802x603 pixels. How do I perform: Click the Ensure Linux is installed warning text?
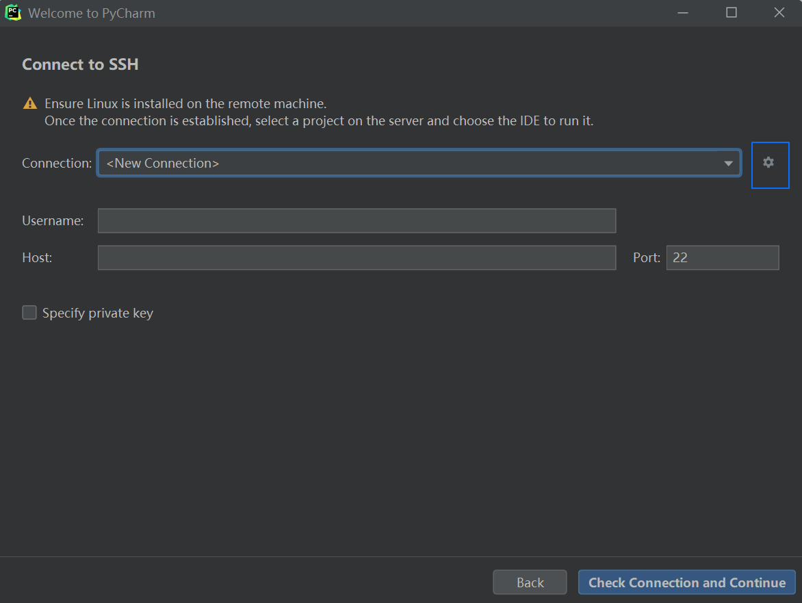(x=185, y=104)
